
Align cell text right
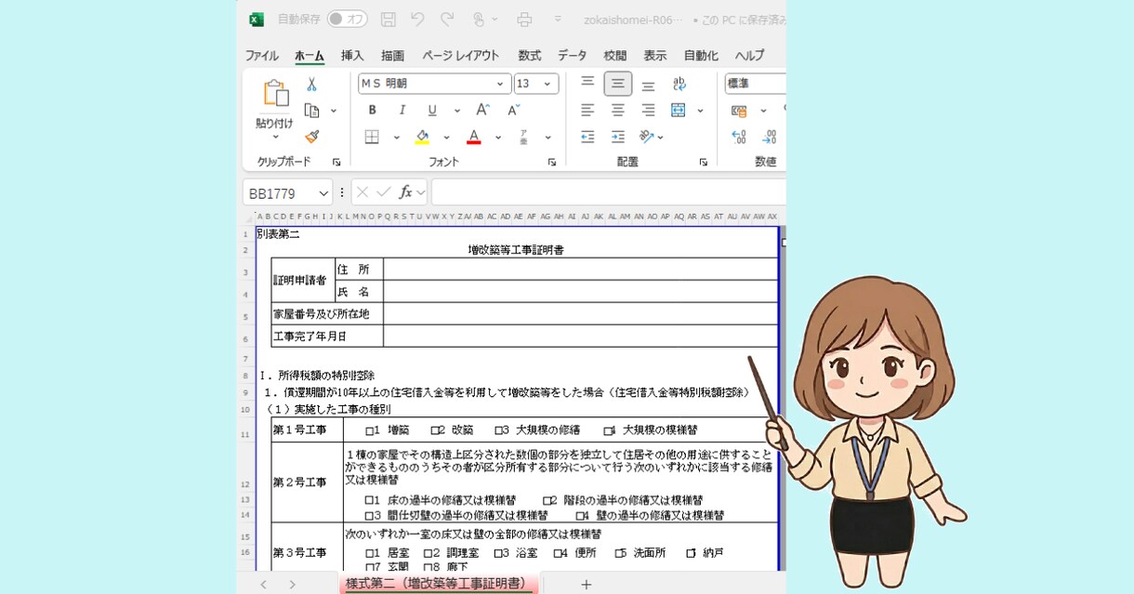(648, 110)
